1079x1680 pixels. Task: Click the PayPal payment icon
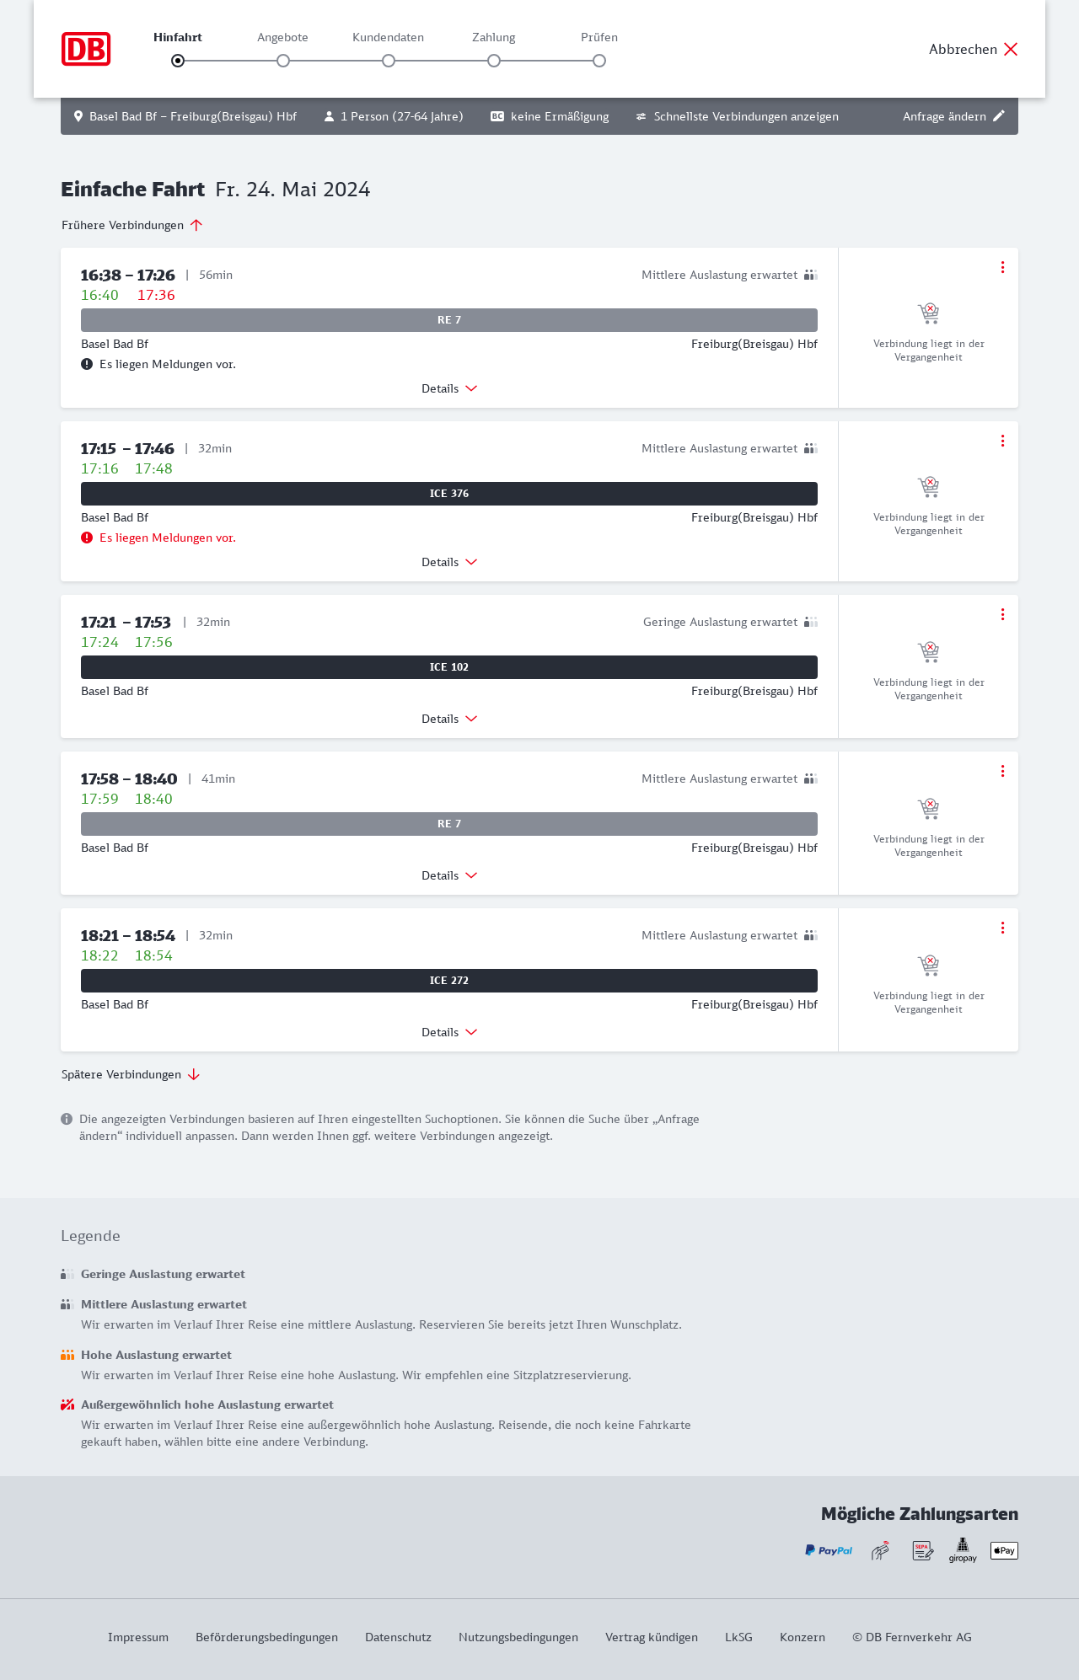(x=828, y=1550)
